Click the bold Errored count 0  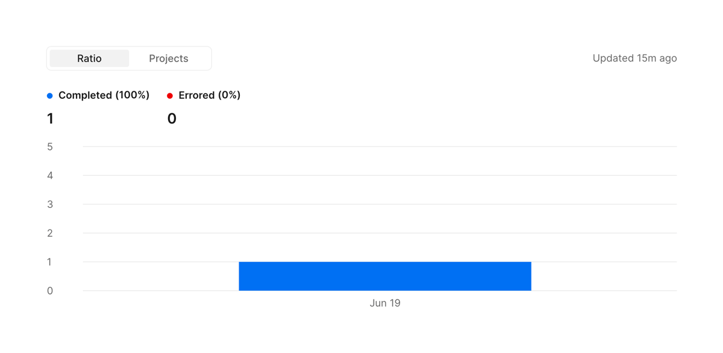(x=172, y=119)
